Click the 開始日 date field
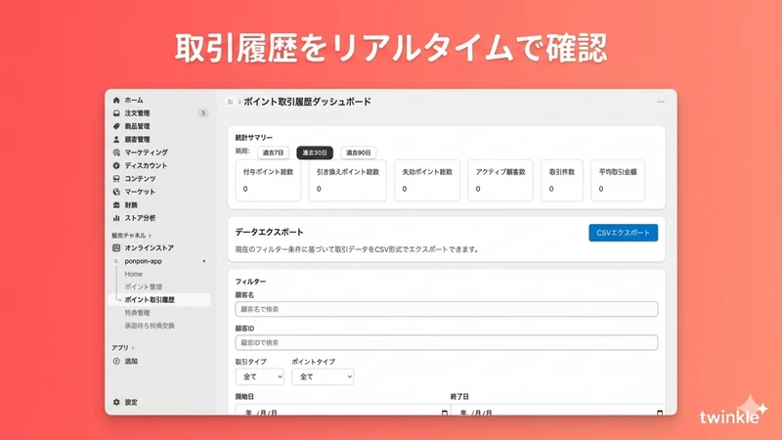The image size is (782, 440). pos(342,410)
